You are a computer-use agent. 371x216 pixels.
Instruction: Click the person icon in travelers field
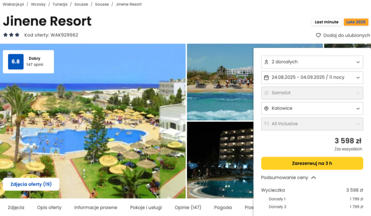click(x=266, y=62)
